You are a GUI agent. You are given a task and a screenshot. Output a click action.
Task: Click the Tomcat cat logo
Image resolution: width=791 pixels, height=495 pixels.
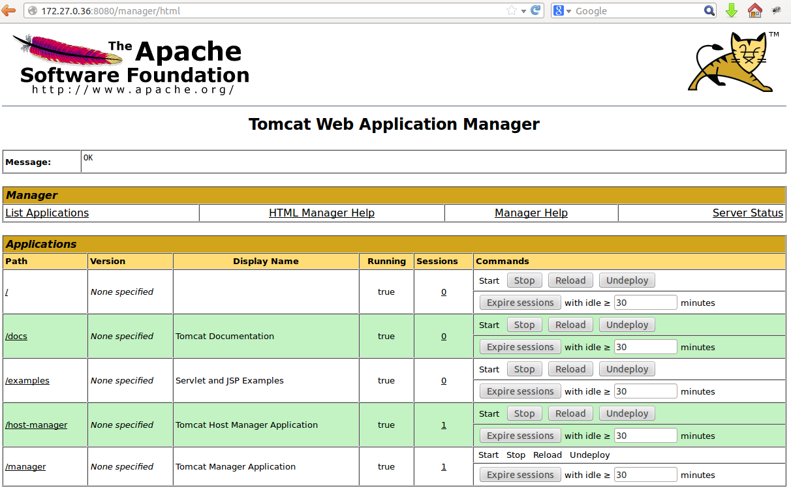point(733,62)
